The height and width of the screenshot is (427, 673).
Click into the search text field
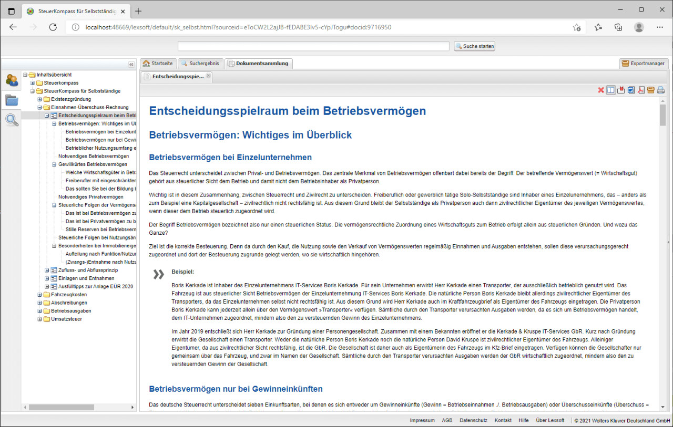(x=314, y=46)
